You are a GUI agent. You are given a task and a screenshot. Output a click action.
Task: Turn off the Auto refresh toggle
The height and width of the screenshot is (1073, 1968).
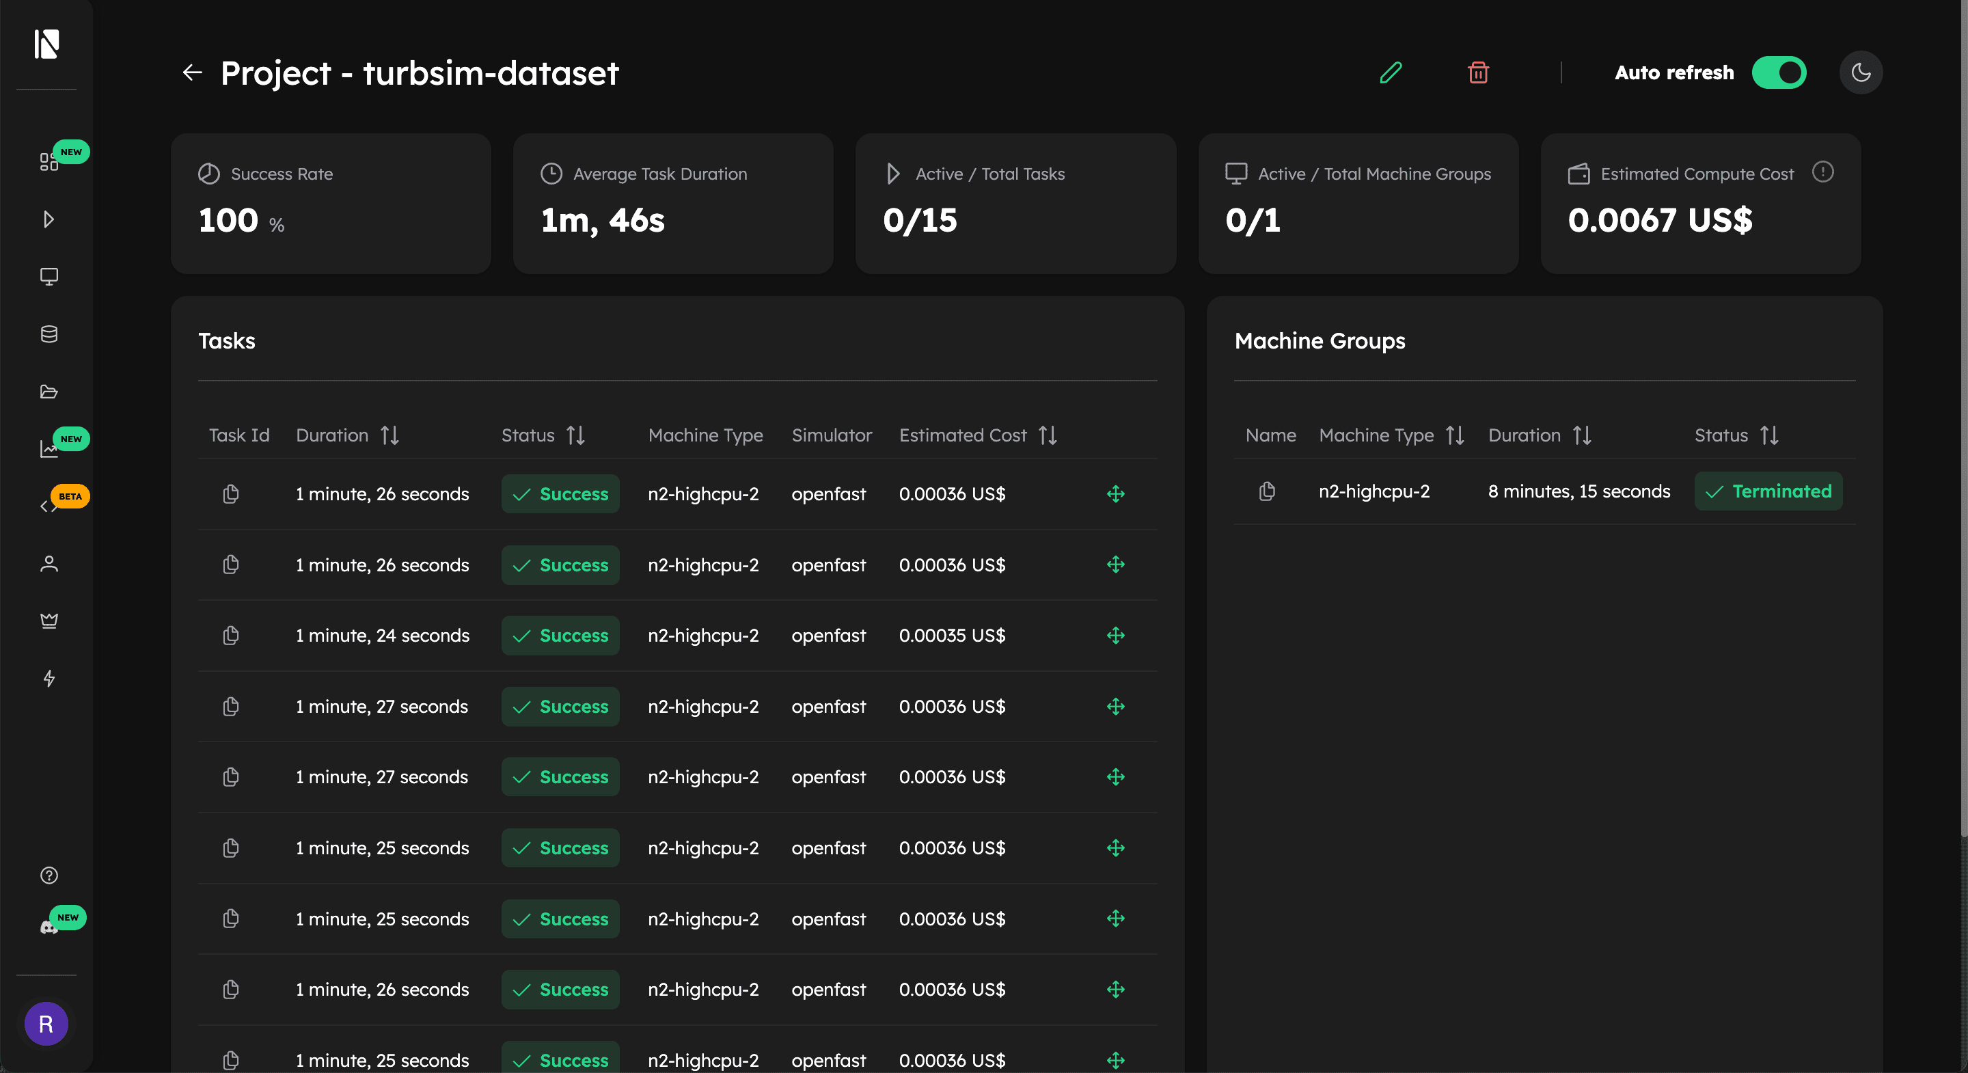pos(1779,72)
